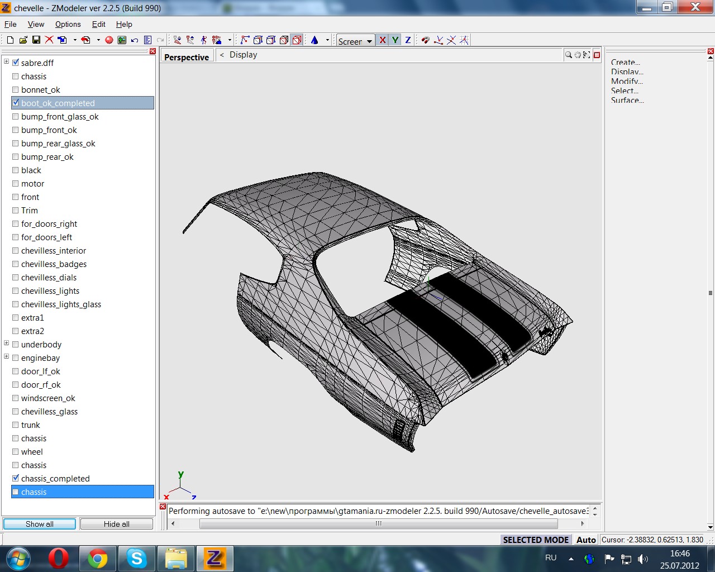Switch to Vertices level editing icon

[245, 40]
